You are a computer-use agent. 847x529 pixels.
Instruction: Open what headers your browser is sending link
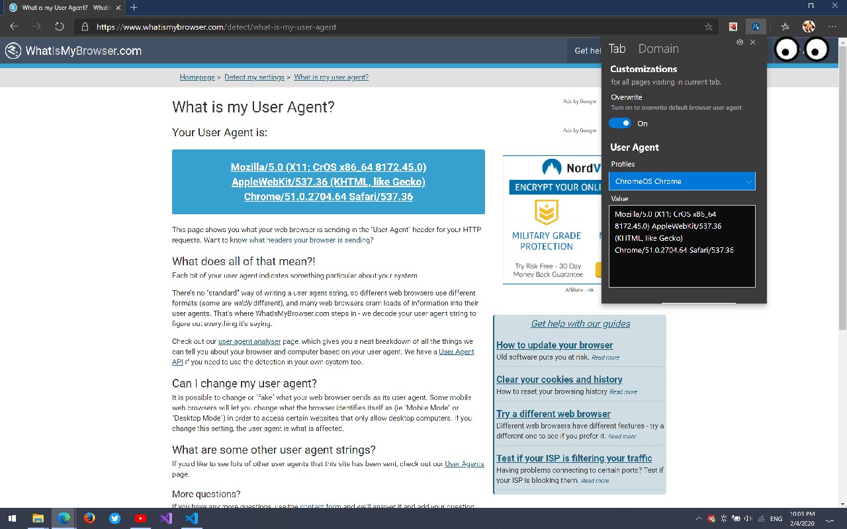tap(311, 240)
